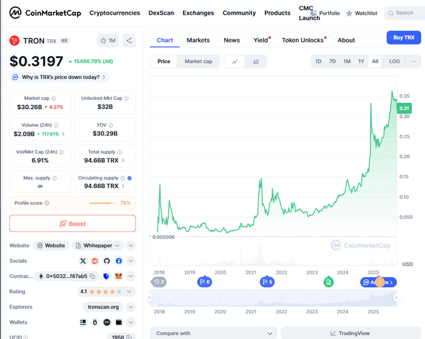Image resolution: width=425 pixels, height=339 pixels.
Task: Click the share icon beside TRON
Action: coord(129,41)
